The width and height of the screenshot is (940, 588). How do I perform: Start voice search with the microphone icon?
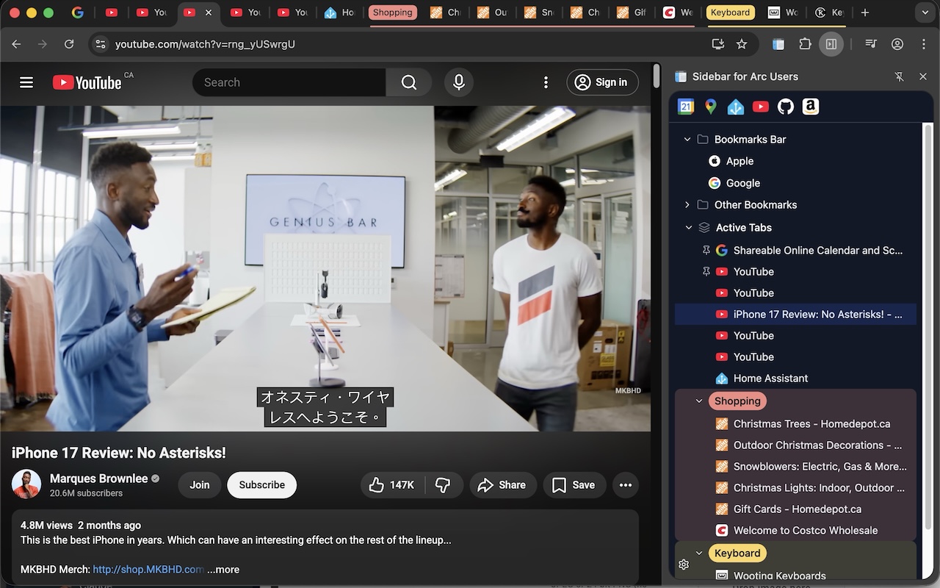(459, 82)
